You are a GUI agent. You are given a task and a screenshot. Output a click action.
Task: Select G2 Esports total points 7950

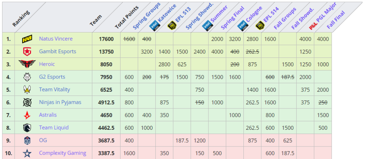(106, 77)
